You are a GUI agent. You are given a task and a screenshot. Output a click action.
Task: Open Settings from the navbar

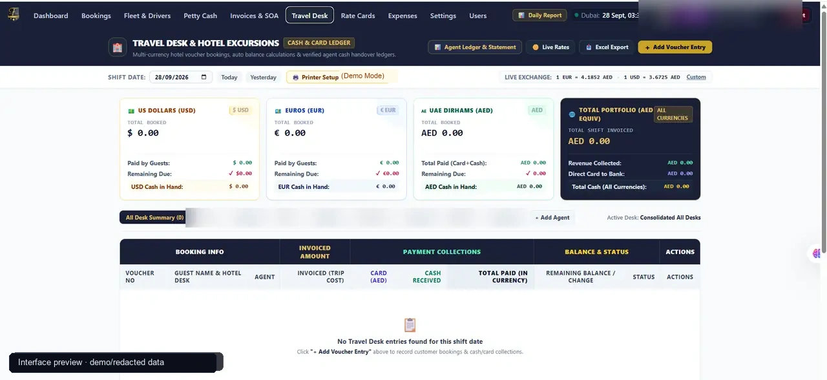[443, 16]
